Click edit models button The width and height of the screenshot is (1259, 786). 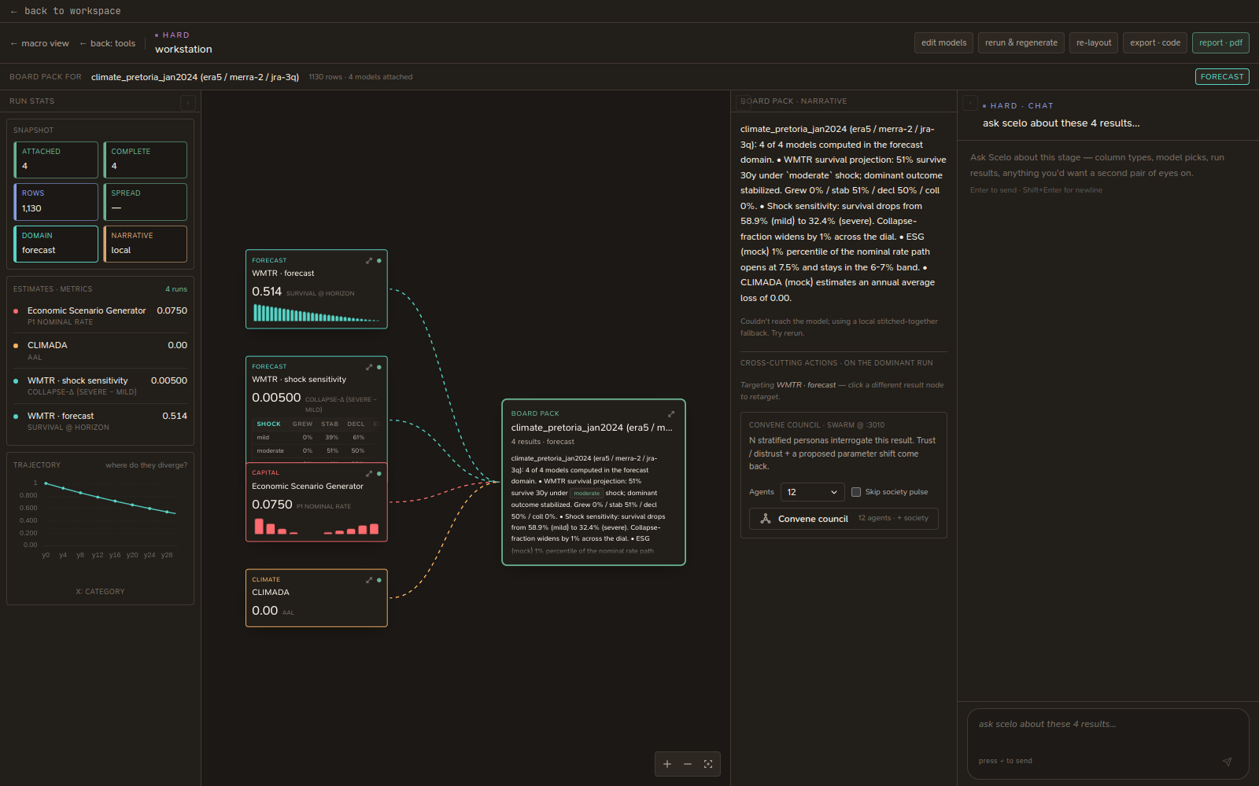click(x=943, y=42)
